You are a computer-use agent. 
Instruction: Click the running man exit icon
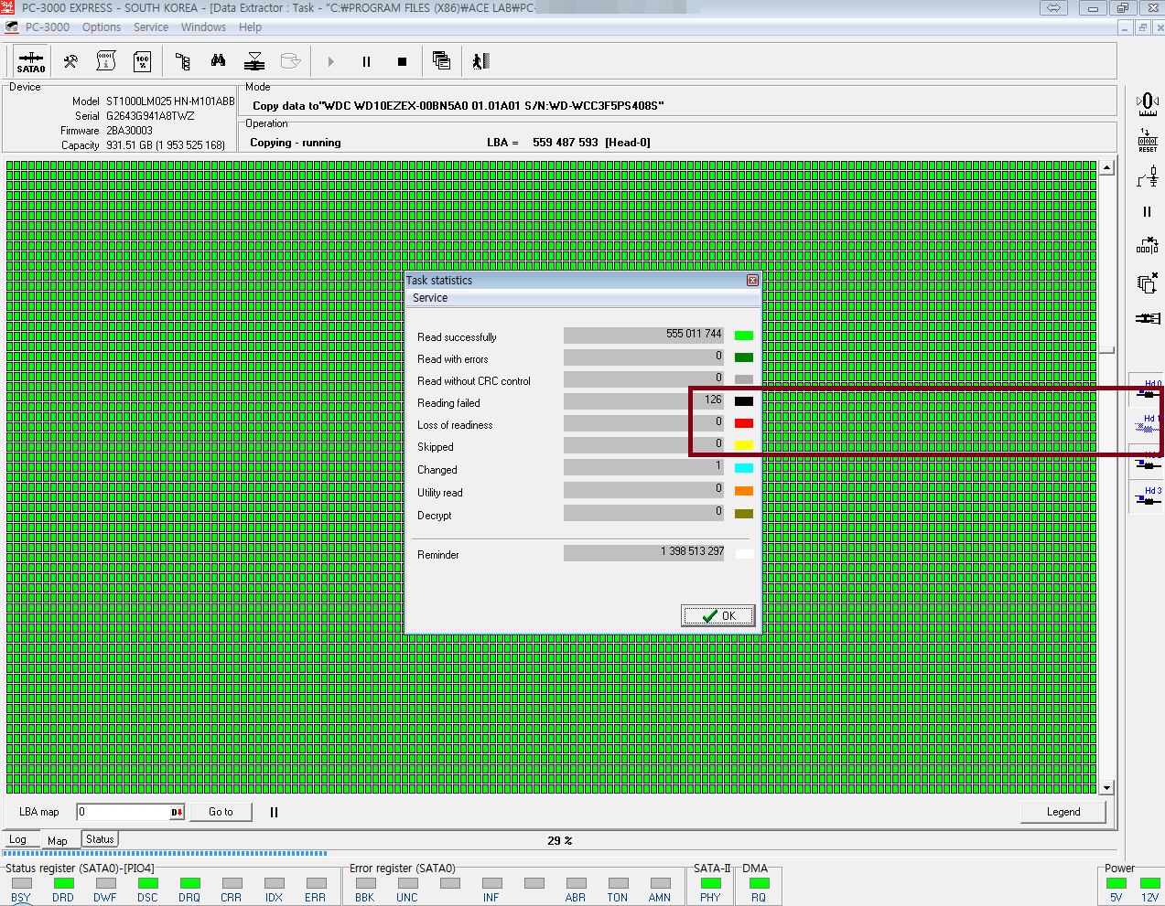(x=480, y=61)
